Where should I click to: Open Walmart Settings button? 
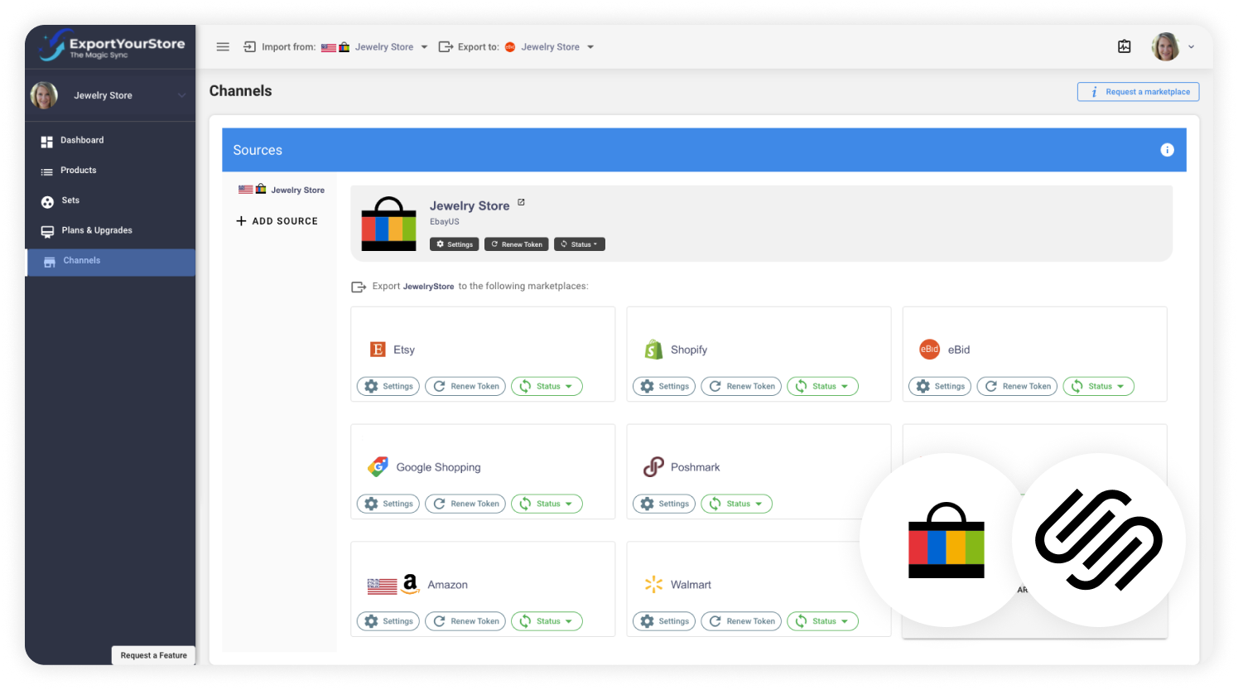(664, 621)
